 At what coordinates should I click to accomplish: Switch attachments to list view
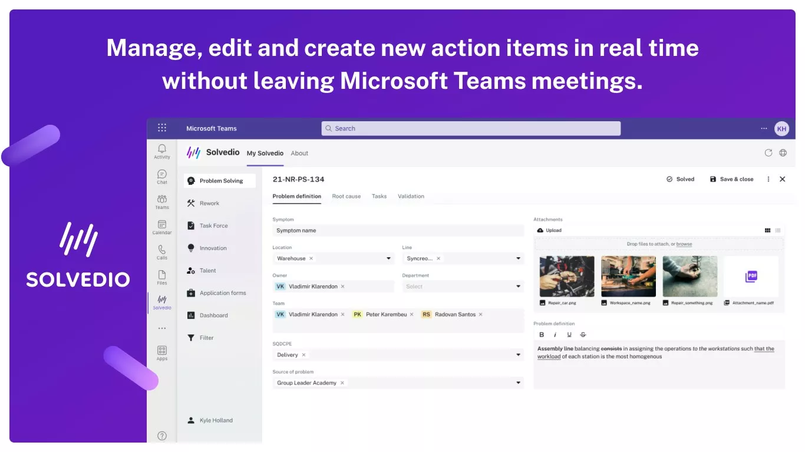click(x=778, y=231)
